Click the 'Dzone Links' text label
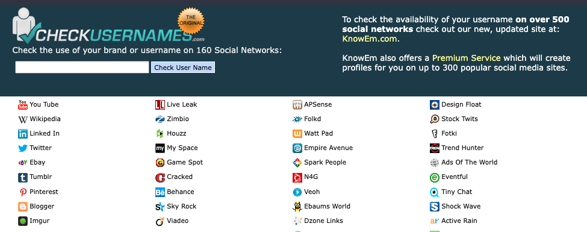This screenshot has width=587, height=232. (323, 221)
